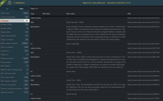
Task: Open nm3081796 URL in Steven Yeun h1 row
Action: point(143,71)
